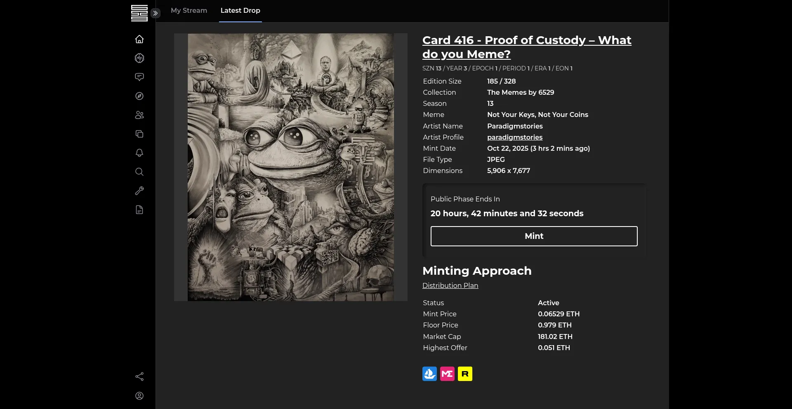Open notifications bell icon in sidebar

coord(139,153)
